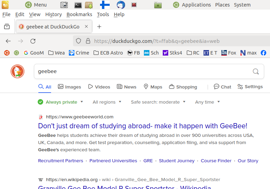This screenshot has height=189, width=270.
Task: Open the Course Finder sitelink
Action: click(216, 161)
